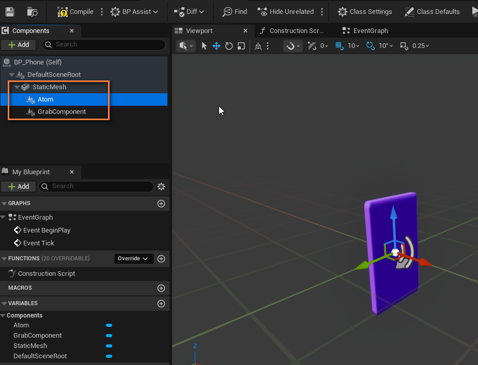Cycle transform coordinate system icon
478x365 pixels.
258,46
